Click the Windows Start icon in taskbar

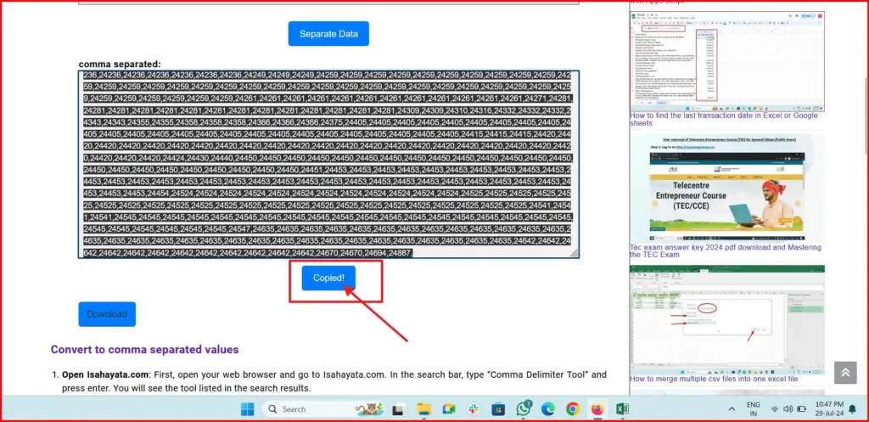coord(247,409)
